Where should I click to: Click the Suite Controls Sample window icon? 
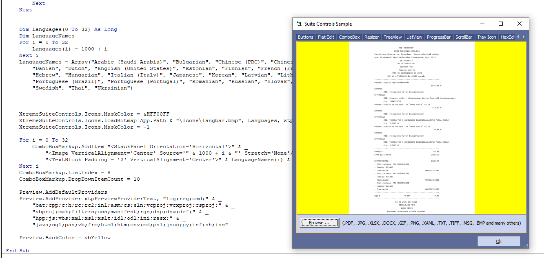[x=299, y=24]
